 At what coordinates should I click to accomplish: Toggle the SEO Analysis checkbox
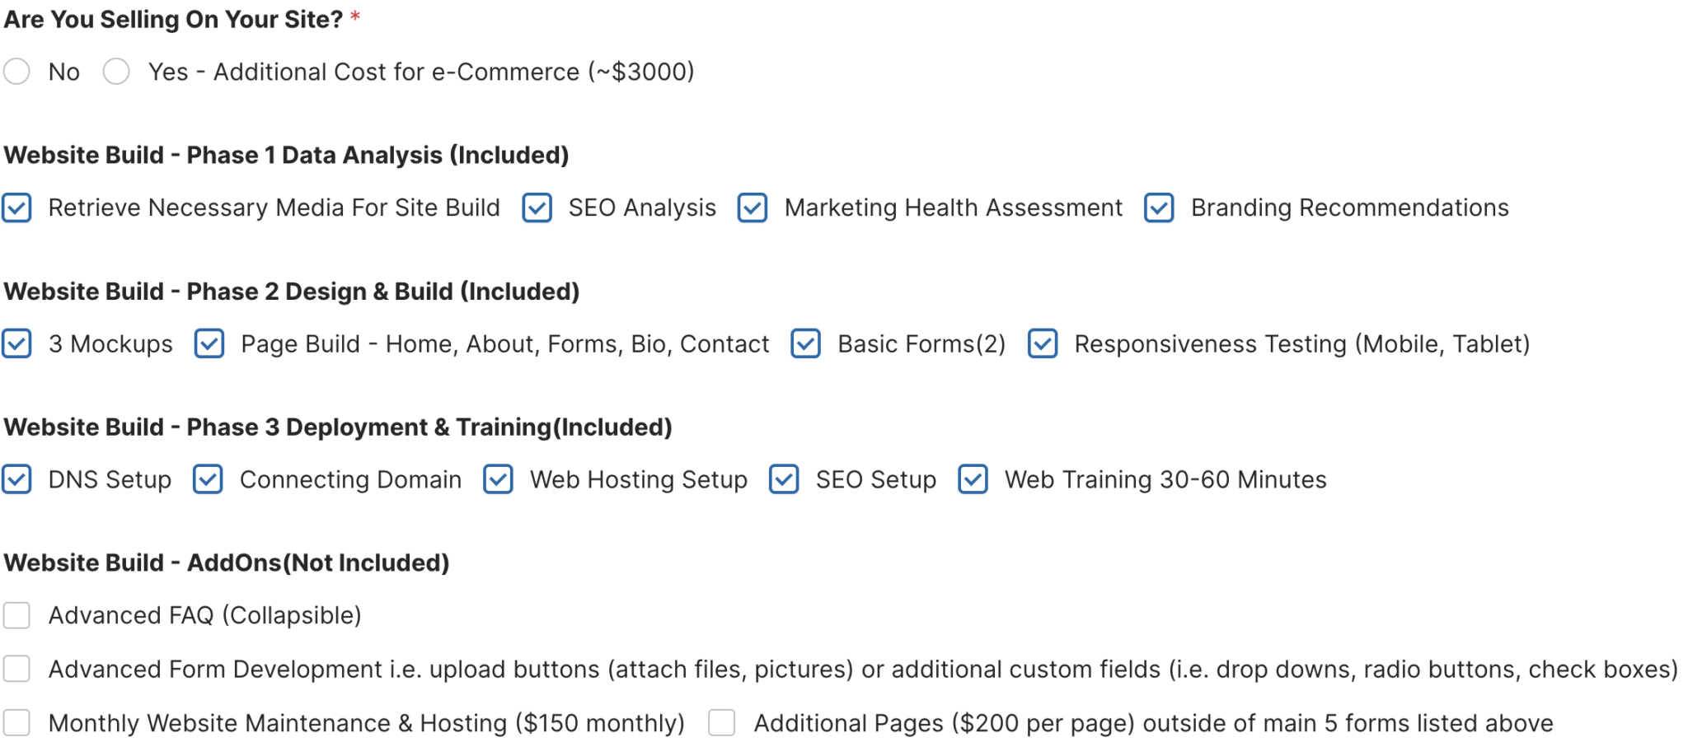(537, 208)
